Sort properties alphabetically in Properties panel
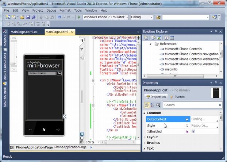Image resolution: width=227 pixels, height=162 pixels. point(153,105)
